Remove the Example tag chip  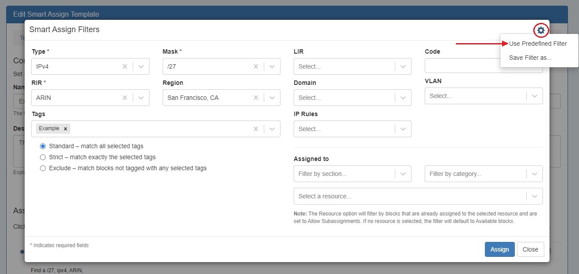66,129
